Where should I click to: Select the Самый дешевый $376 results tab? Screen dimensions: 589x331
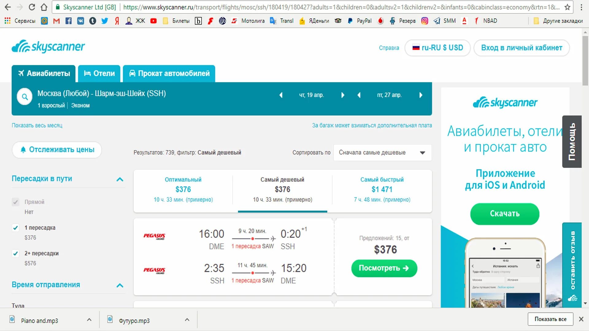point(282,189)
